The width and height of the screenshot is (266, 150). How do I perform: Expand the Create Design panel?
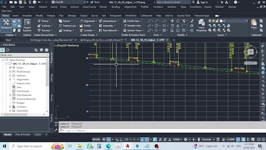[89, 35]
